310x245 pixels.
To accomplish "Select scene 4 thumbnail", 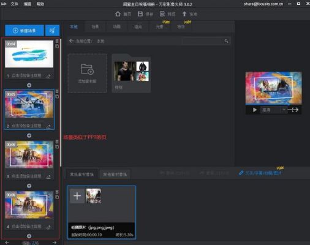I will click(29, 205).
